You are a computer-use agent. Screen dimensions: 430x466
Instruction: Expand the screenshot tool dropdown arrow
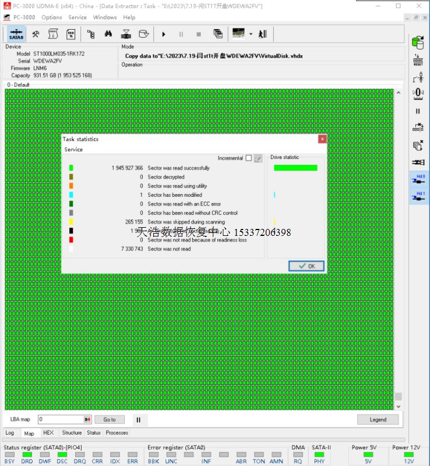pyautogui.click(x=251, y=34)
